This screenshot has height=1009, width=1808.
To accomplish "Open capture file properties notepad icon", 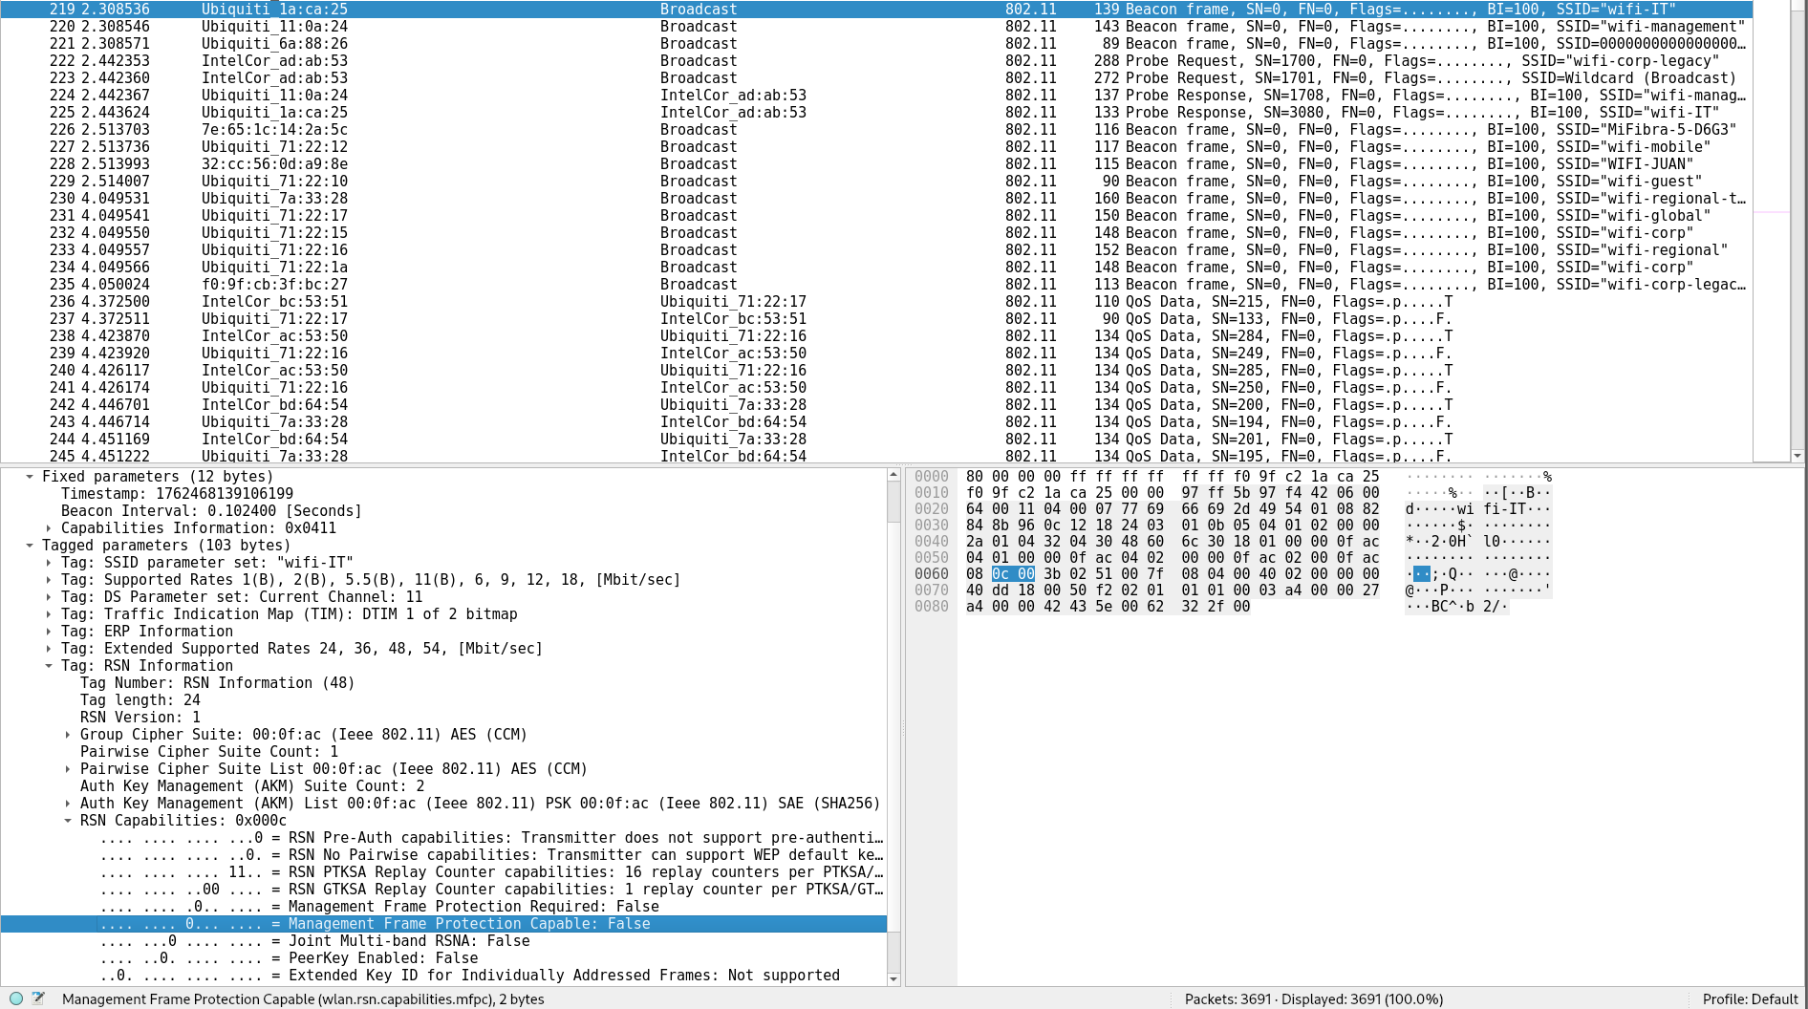I will click(x=38, y=998).
